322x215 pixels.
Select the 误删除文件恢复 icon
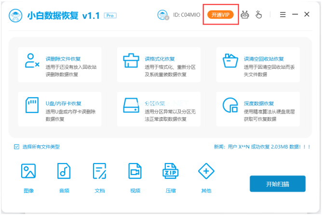32,61
